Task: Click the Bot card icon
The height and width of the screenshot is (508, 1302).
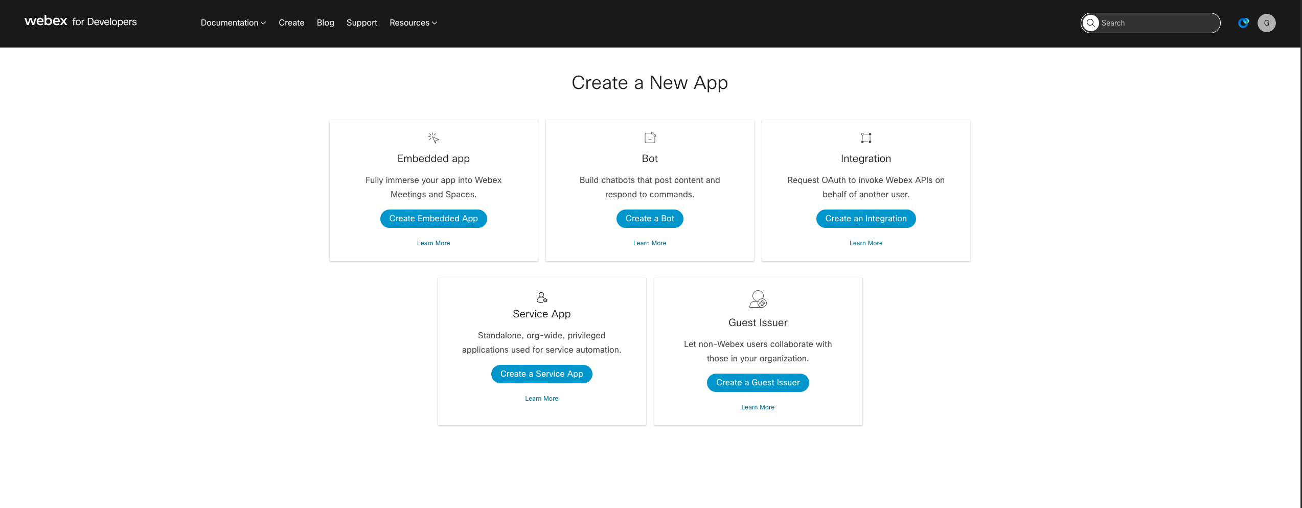Action: point(650,138)
